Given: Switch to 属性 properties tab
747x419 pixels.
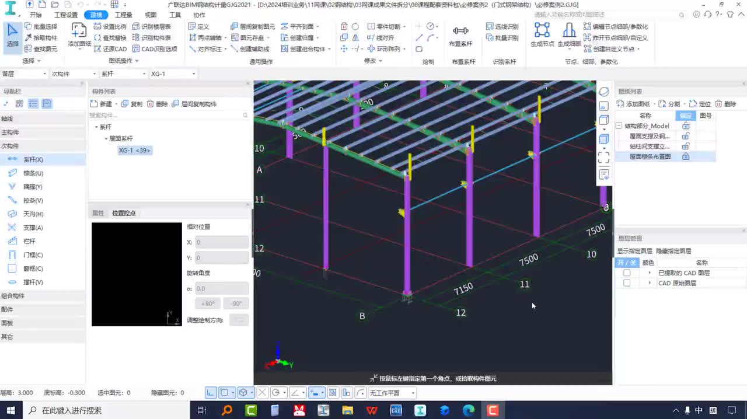Looking at the screenshot, I should 98,213.
